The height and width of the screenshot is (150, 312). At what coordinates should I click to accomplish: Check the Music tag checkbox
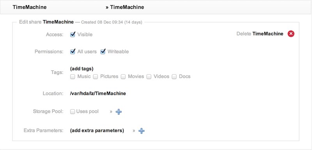point(73,77)
